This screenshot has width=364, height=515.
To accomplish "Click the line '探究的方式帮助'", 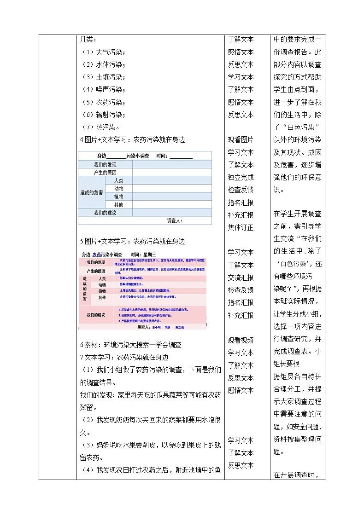I will coord(298,77).
